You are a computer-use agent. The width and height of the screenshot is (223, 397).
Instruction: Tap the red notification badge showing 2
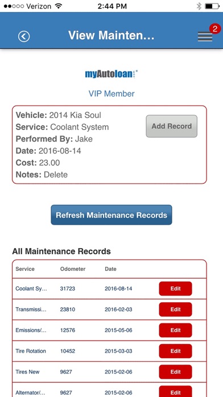point(215,29)
